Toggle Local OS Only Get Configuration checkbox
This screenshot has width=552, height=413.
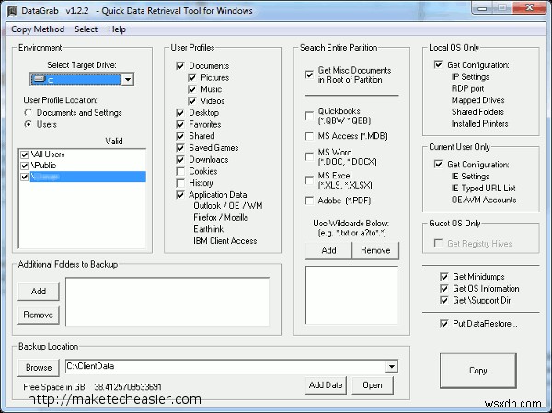(x=438, y=64)
